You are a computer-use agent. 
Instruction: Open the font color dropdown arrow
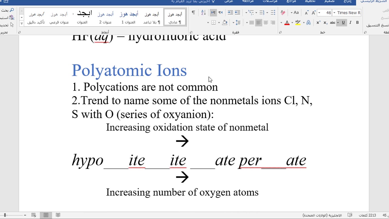click(x=281, y=23)
